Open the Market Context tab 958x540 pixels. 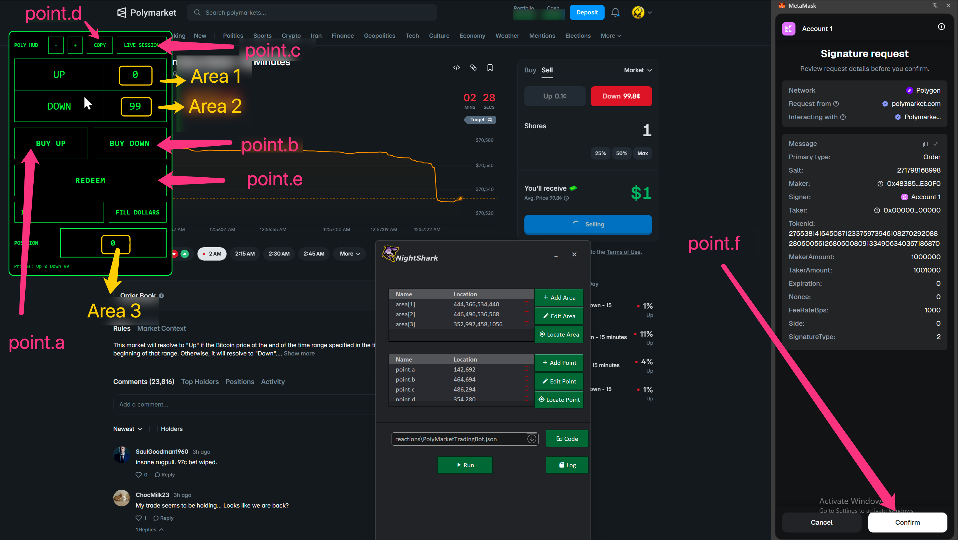161,329
